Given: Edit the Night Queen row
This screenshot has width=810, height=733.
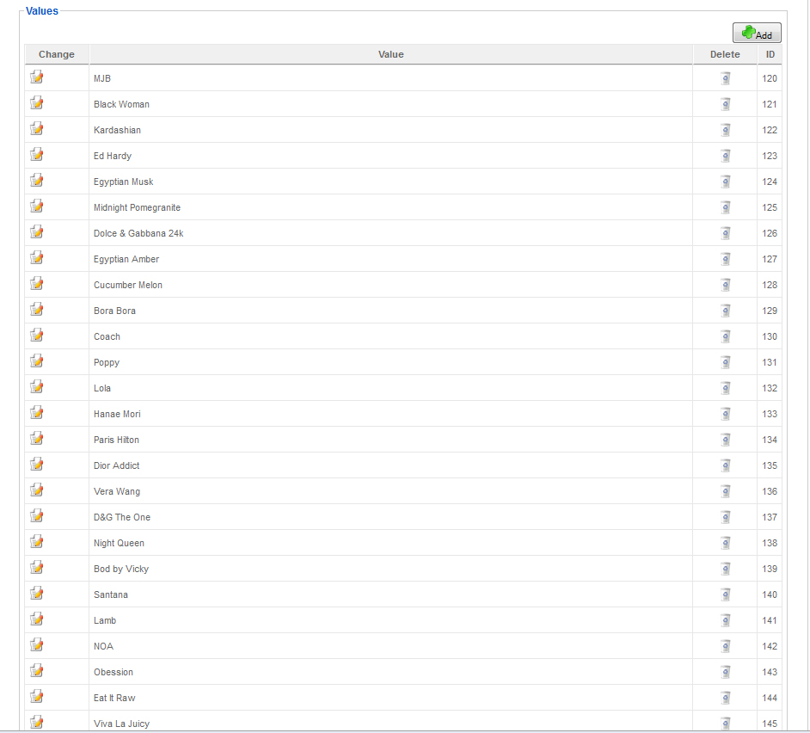Looking at the screenshot, I should [x=37, y=542].
